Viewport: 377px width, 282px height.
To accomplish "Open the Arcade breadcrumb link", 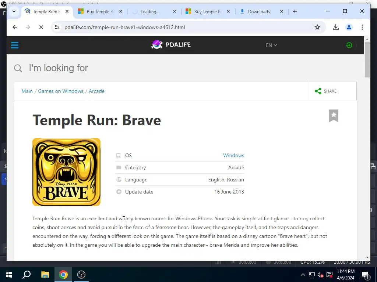I will tap(96, 91).
